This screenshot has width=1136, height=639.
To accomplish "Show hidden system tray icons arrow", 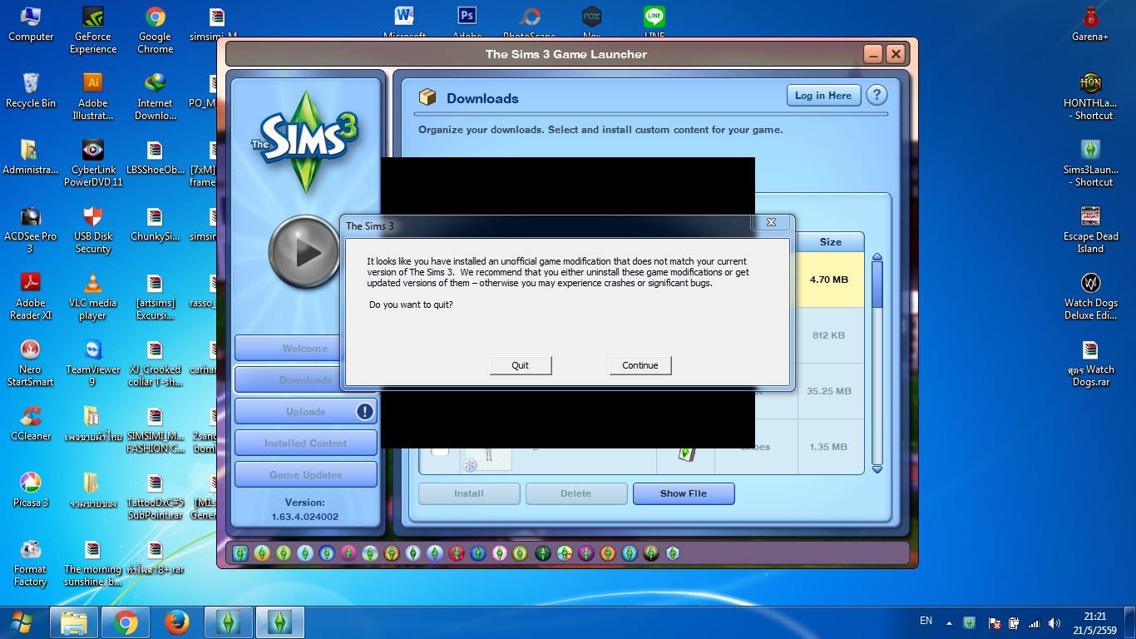I will click(948, 622).
